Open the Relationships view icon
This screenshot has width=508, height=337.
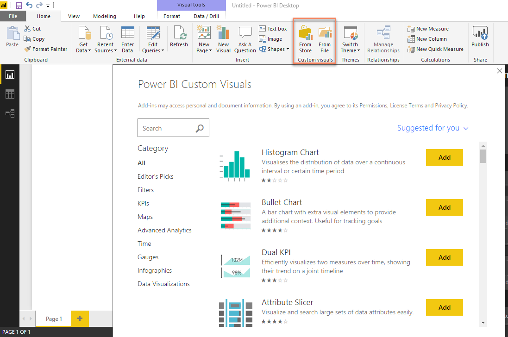(9, 112)
